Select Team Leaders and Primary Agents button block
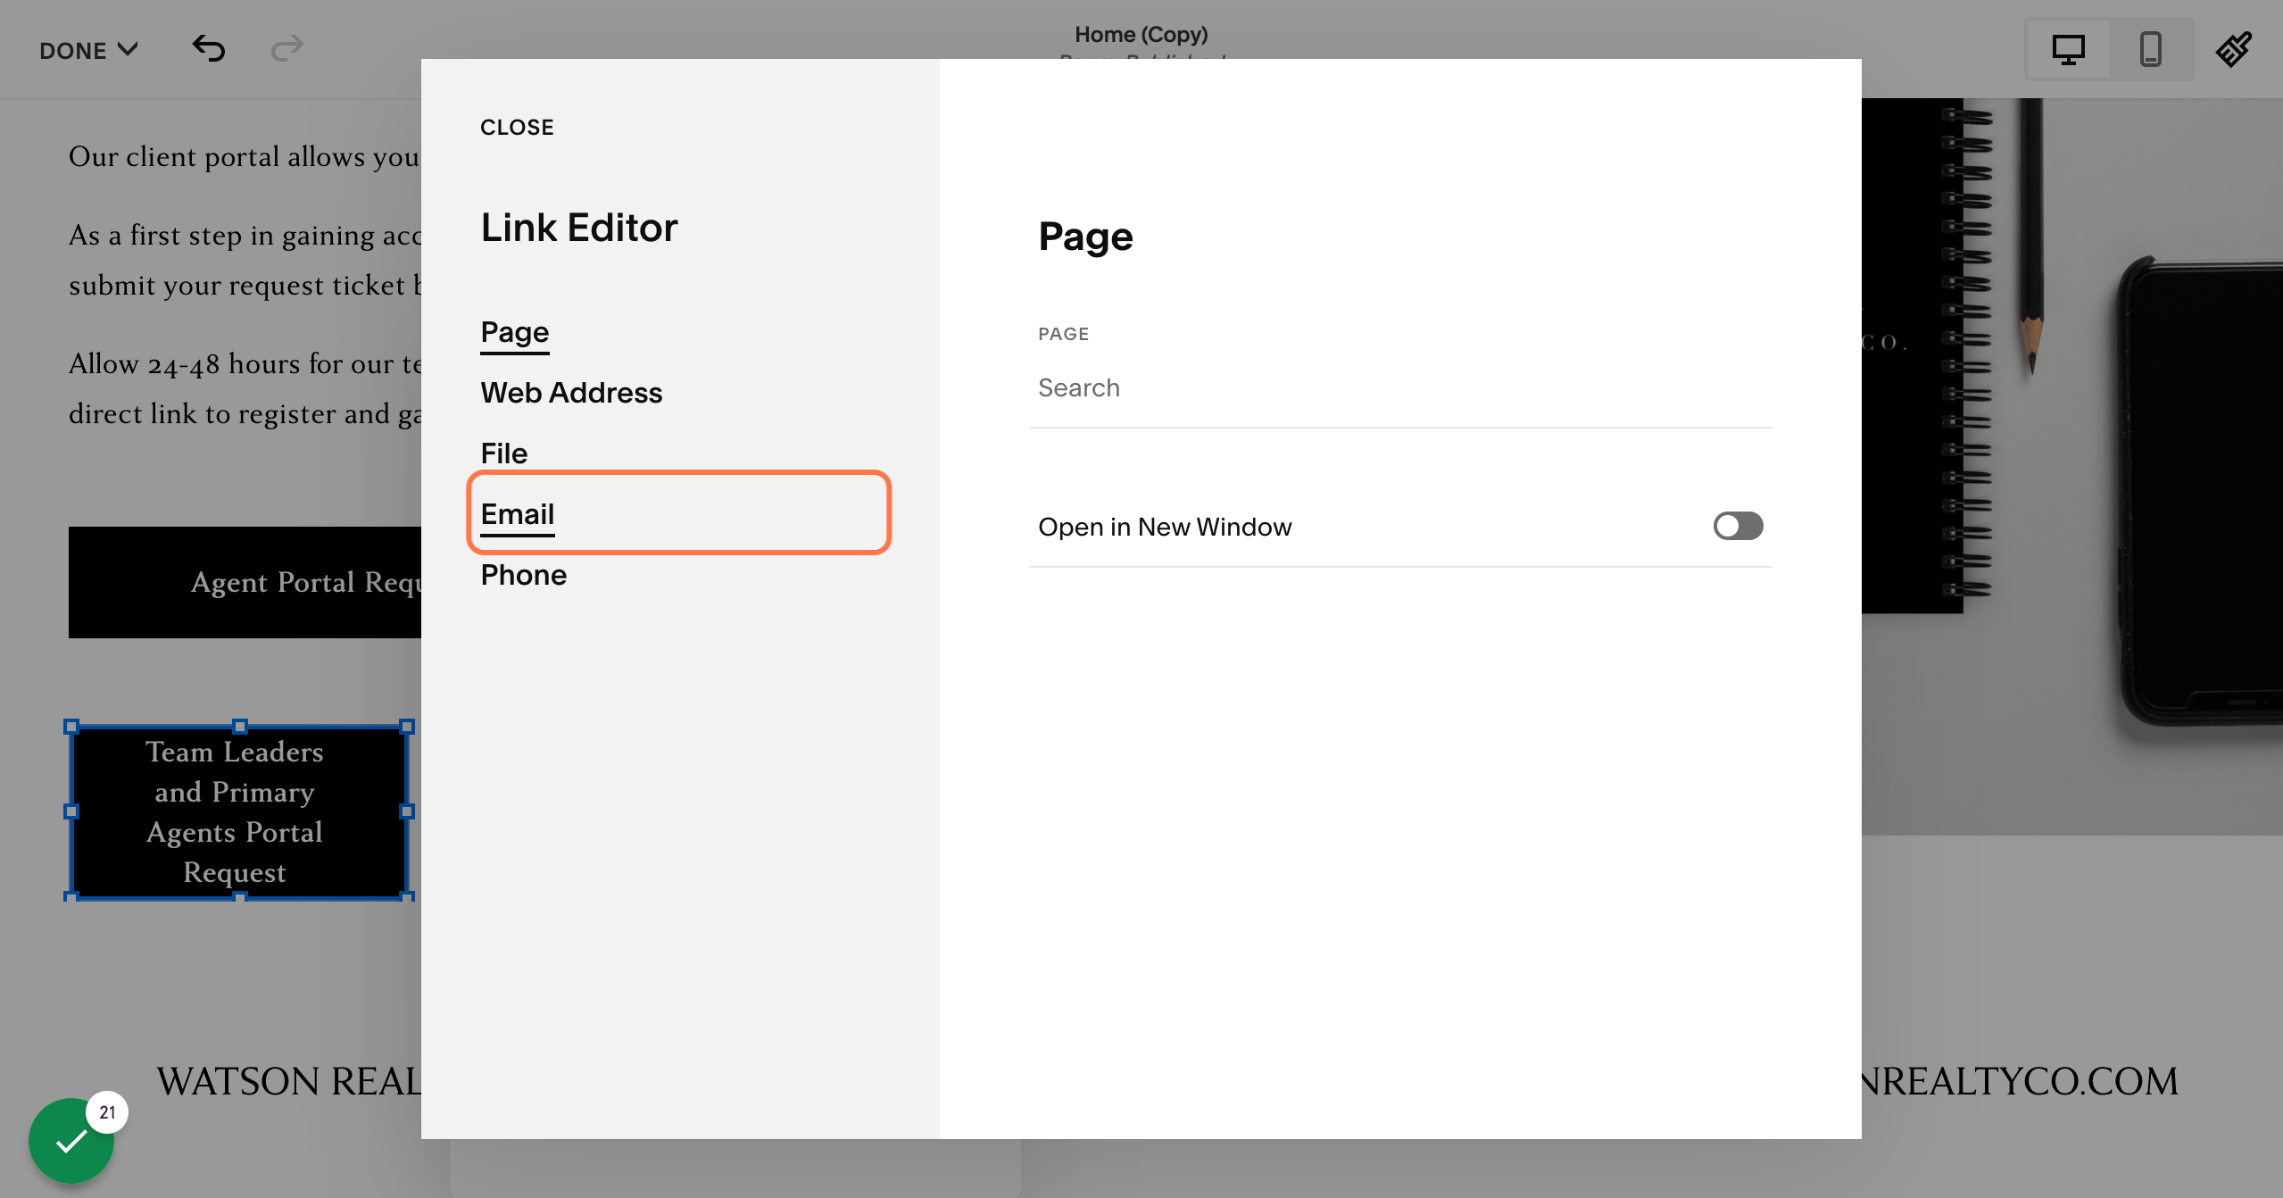Screen dimensions: 2283x1198 point(239,811)
